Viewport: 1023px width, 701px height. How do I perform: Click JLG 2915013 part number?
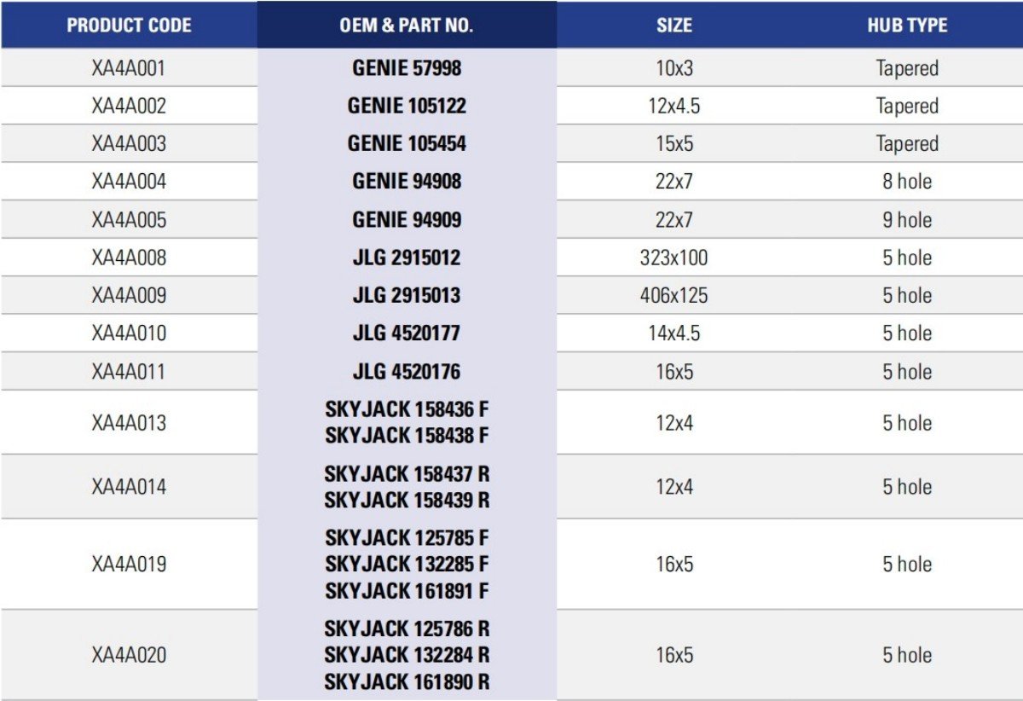click(407, 295)
